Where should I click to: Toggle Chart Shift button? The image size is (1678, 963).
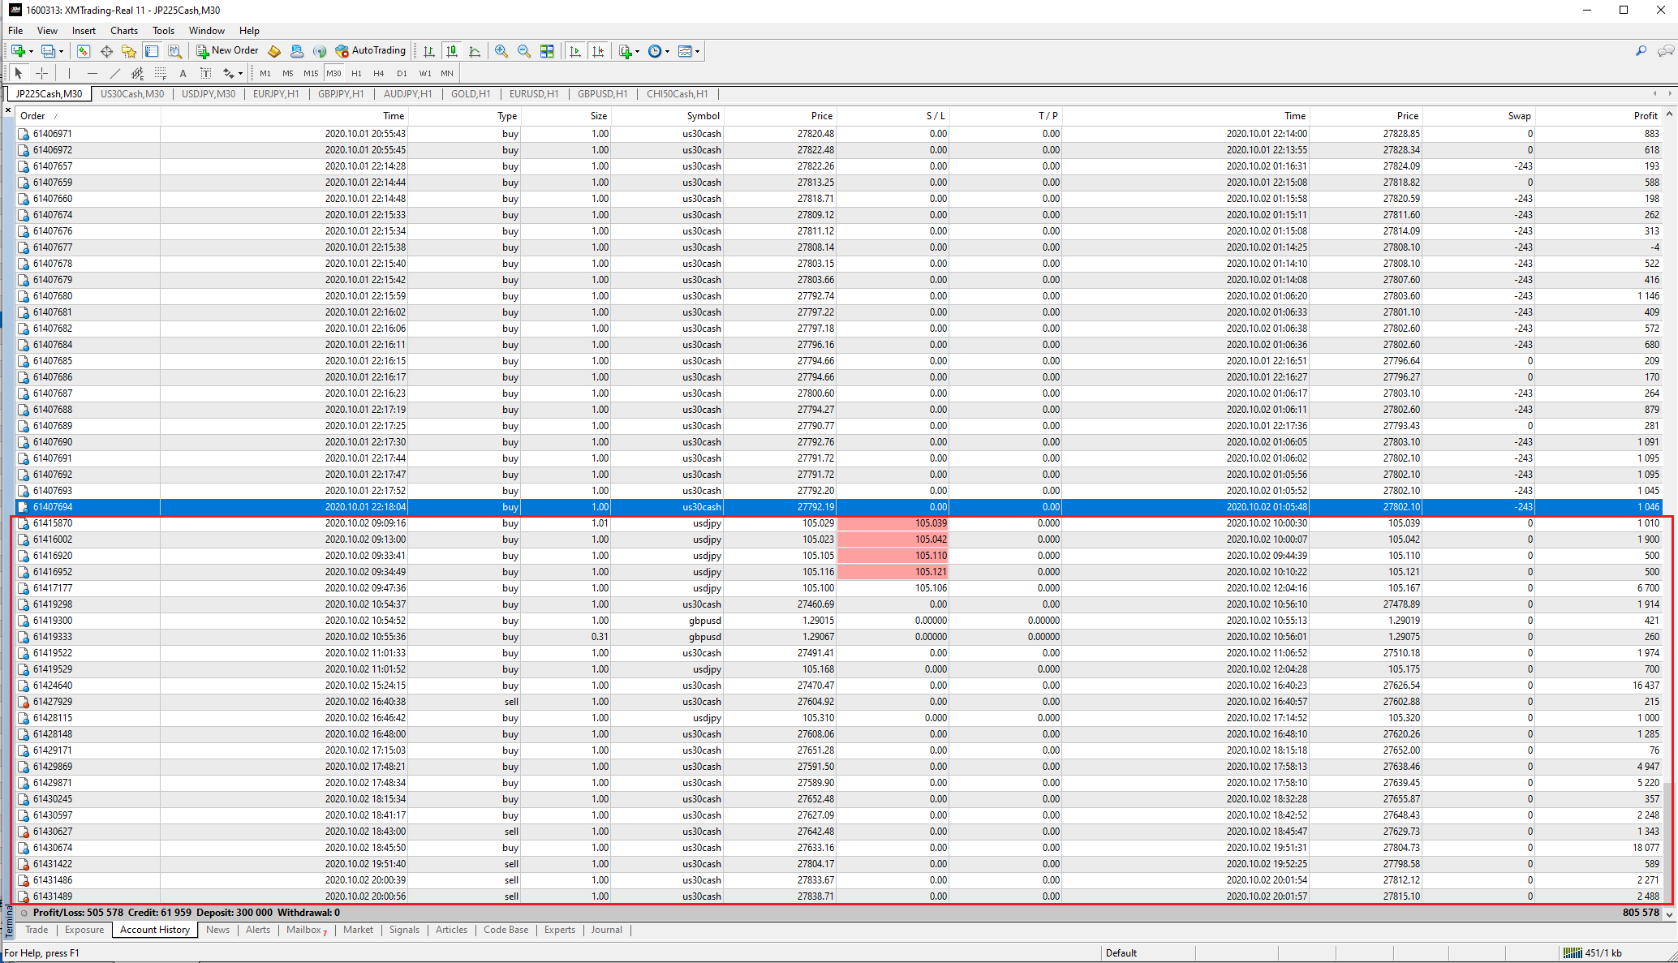(598, 51)
